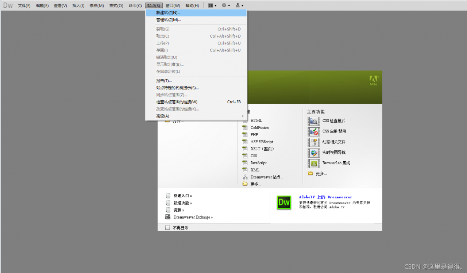Select the 上传(P) menu entry

[x=196, y=43]
